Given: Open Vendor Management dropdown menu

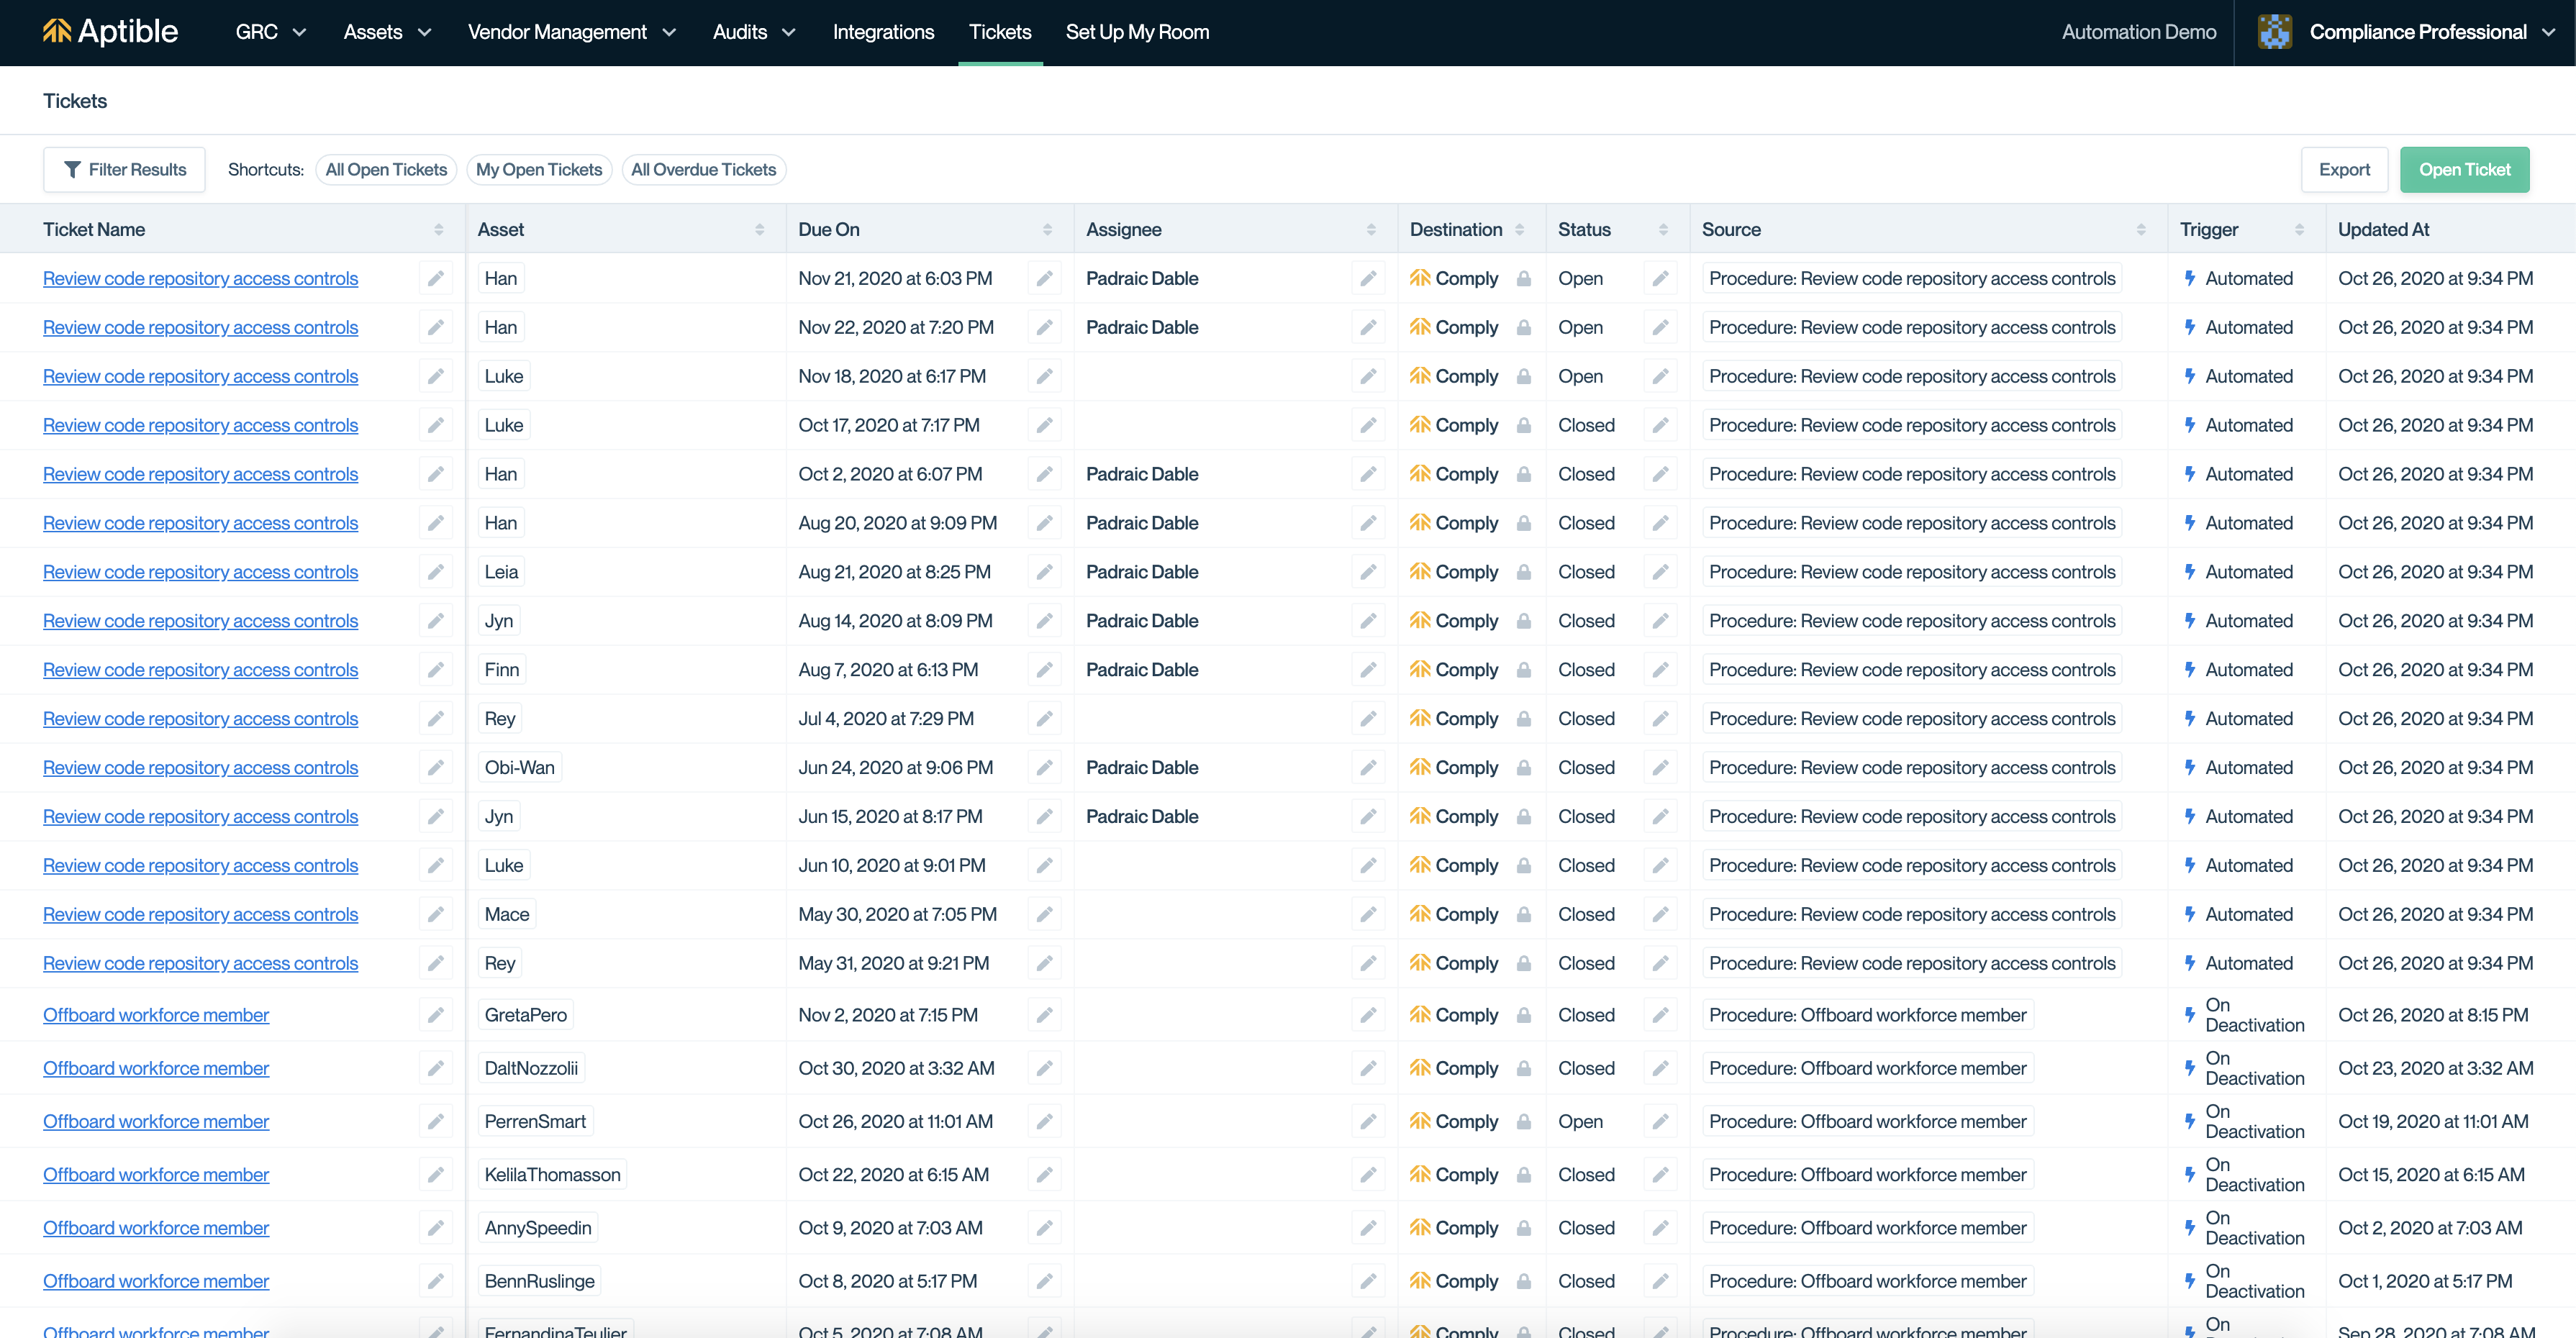Looking at the screenshot, I should 571,32.
